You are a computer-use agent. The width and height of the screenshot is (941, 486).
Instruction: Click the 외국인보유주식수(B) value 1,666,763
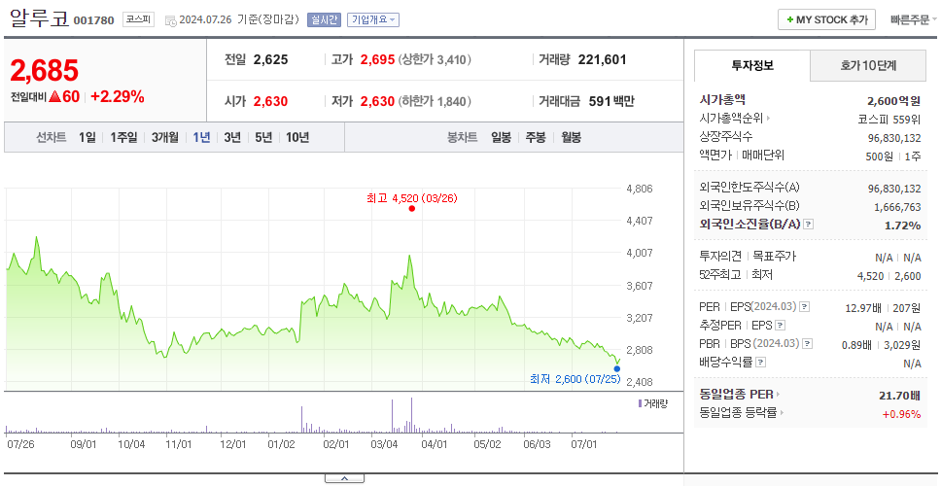point(898,207)
